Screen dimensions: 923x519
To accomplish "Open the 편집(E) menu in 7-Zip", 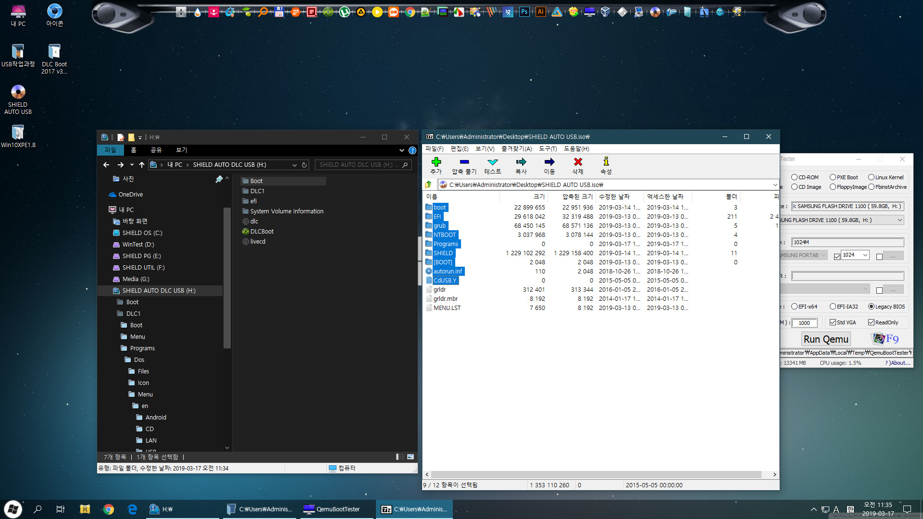I will (x=459, y=149).
